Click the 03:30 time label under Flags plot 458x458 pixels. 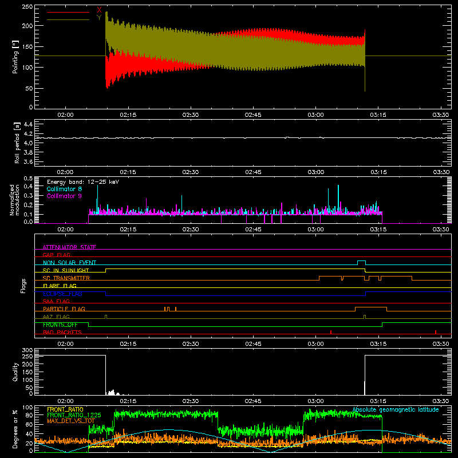point(441,344)
